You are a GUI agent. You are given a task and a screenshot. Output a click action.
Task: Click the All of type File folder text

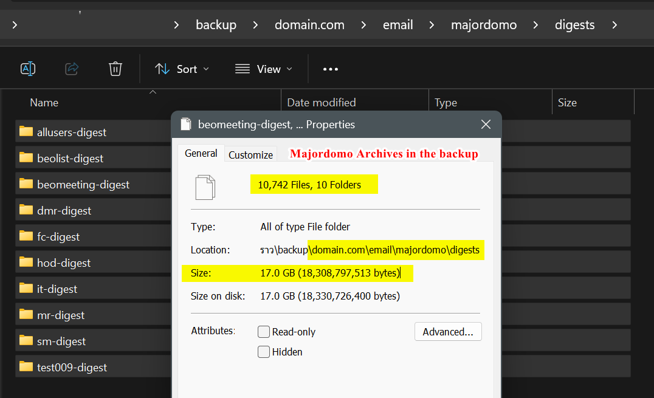coord(305,227)
